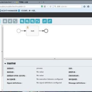Zoom diagram to fit the screen
The width and height of the screenshot is (92, 92).
[38, 21]
